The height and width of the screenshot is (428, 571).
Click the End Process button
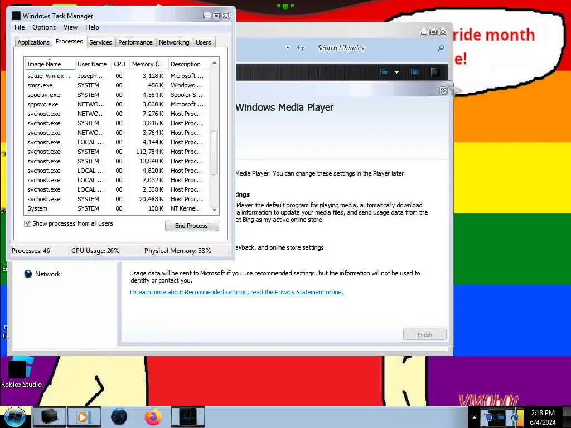(x=192, y=226)
